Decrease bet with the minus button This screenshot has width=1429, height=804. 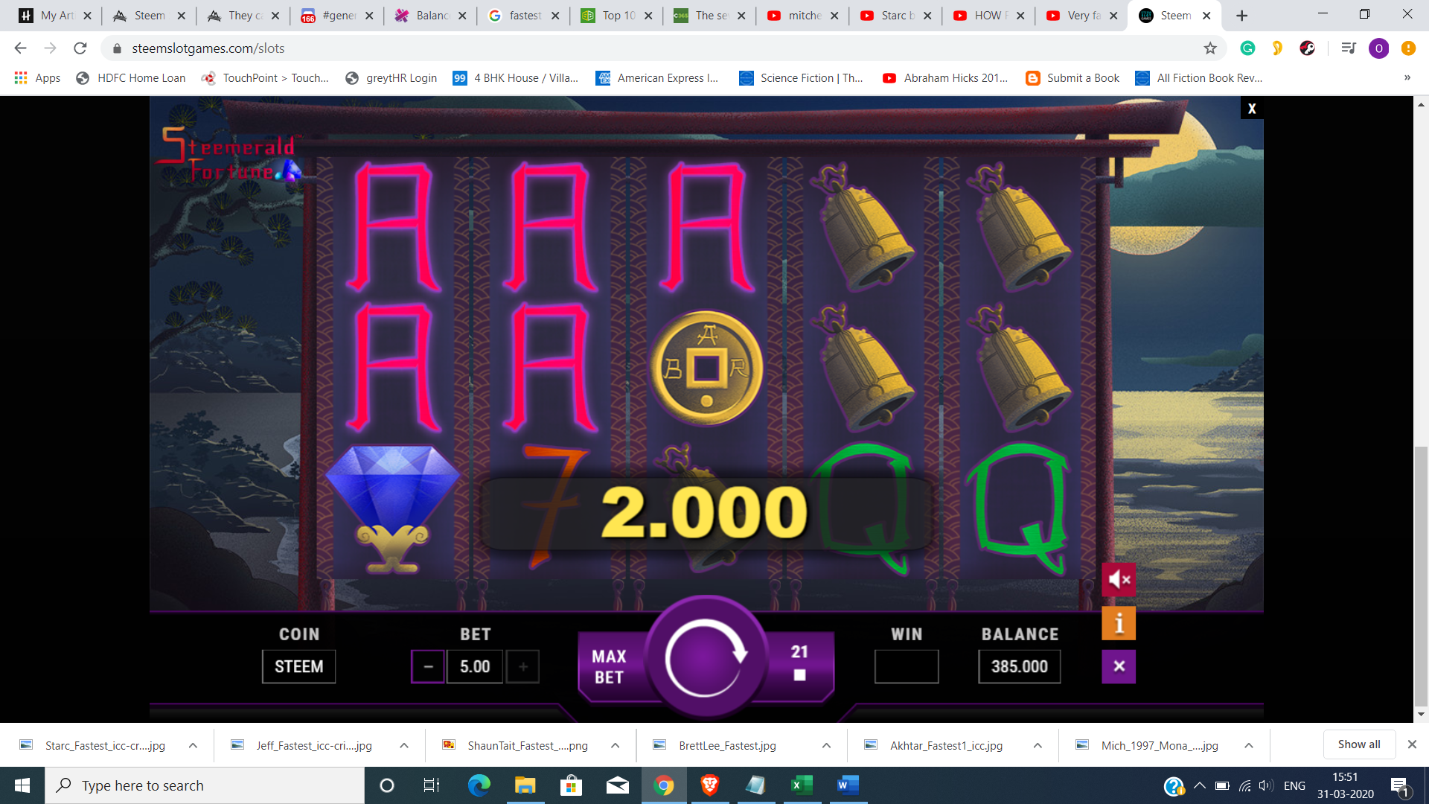click(x=428, y=666)
